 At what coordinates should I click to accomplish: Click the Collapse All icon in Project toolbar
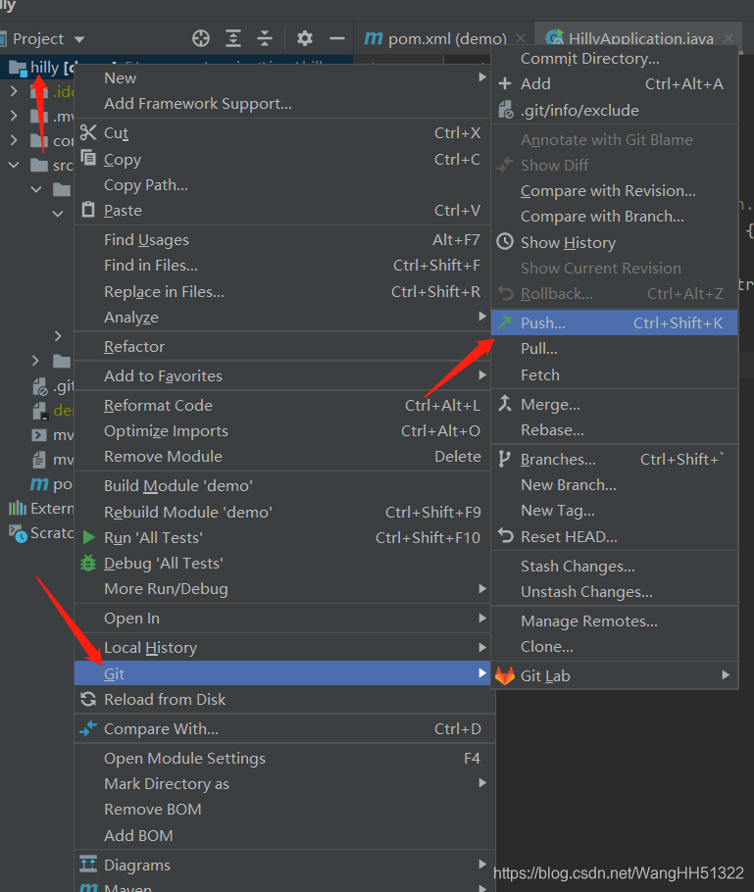(x=266, y=38)
